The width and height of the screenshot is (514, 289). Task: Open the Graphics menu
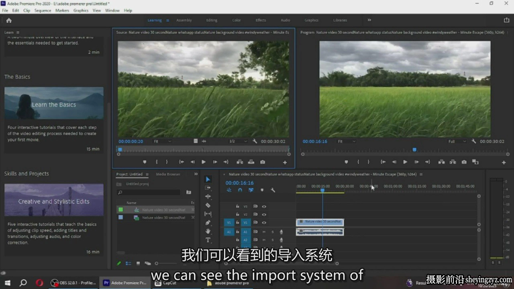click(x=81, y=10)
